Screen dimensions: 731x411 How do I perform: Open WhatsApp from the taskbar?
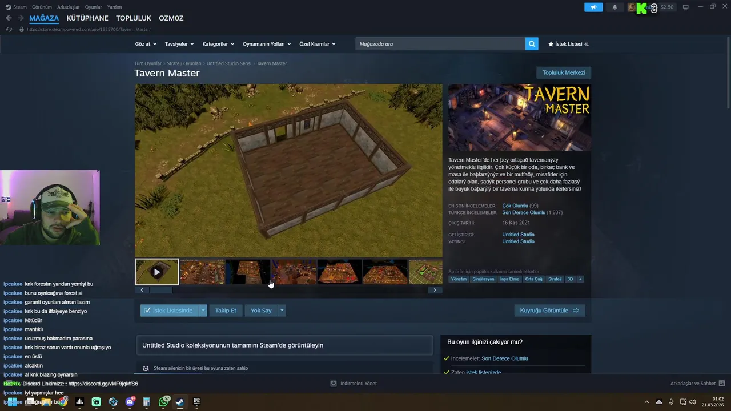[164, 402]
